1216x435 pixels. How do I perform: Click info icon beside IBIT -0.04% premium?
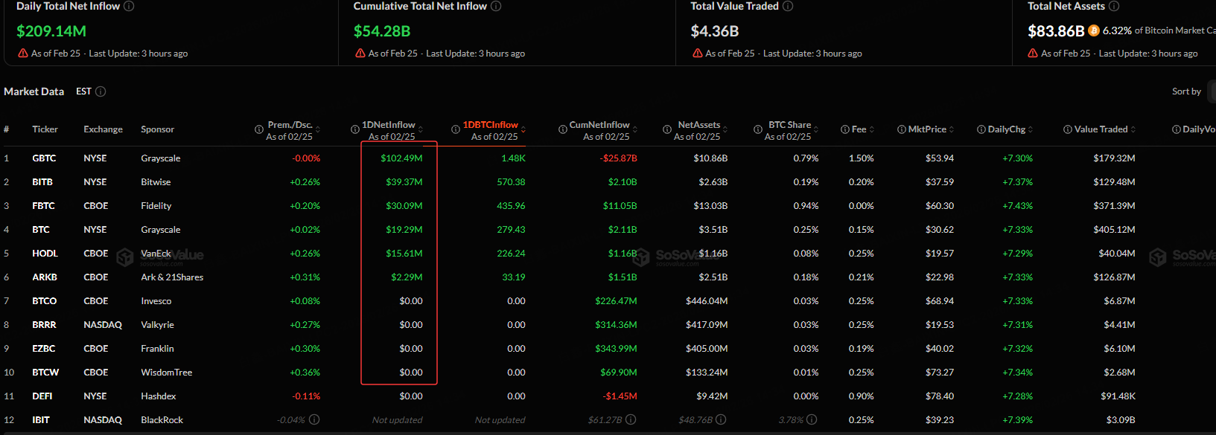314,419
